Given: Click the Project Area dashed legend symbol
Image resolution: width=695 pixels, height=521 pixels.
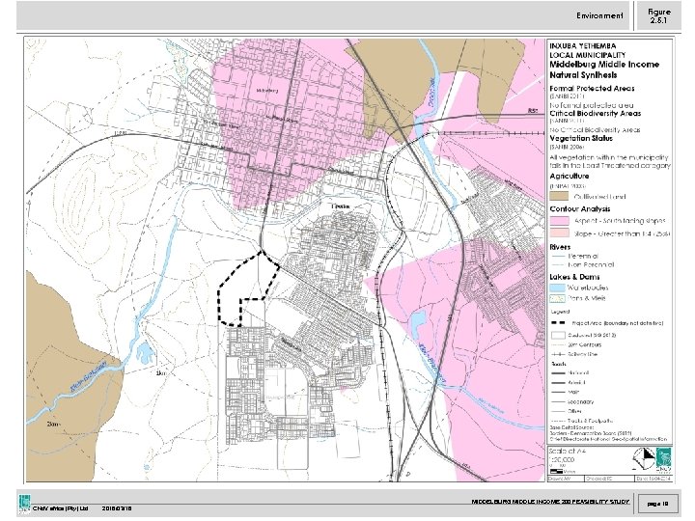Looking at the screenshot, I should click(558, 323).
